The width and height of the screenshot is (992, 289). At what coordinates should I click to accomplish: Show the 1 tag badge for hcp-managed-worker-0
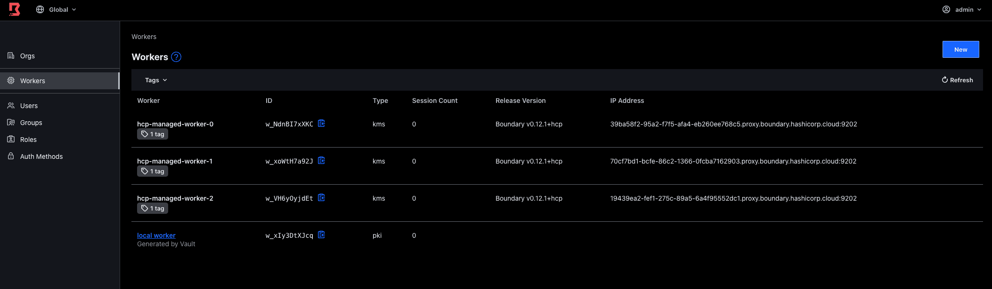153,134
